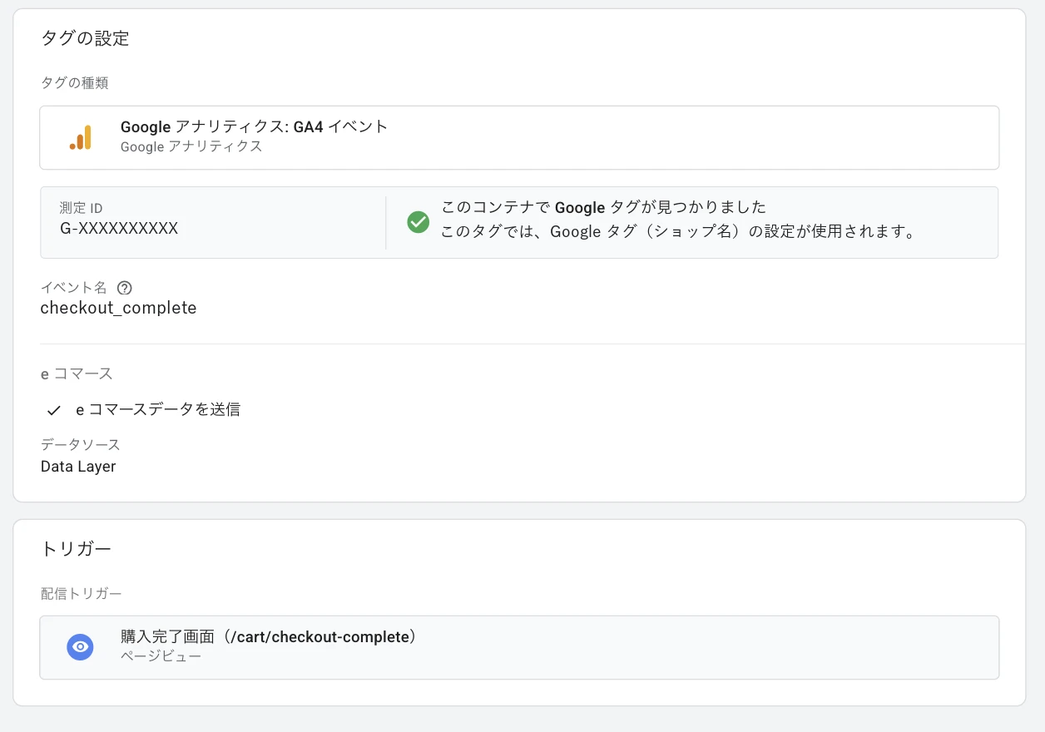This screenshot has width=1045, height=732.
Task: Click the Google アナリティクス subtitle text
Action: coord(191,147)
